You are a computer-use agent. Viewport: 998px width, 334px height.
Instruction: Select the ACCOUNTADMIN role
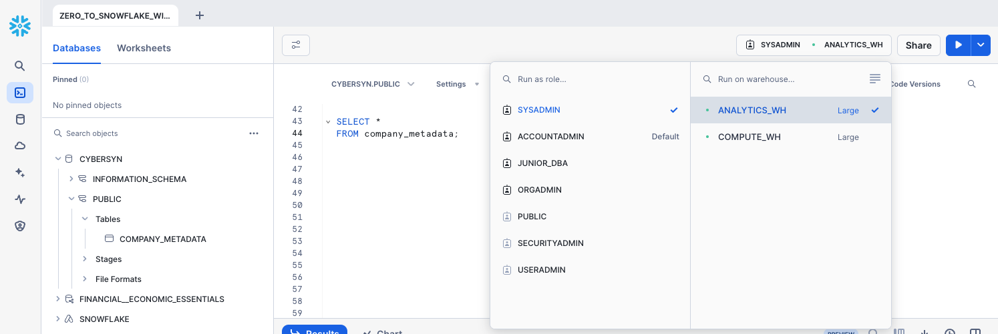[590, 137]
